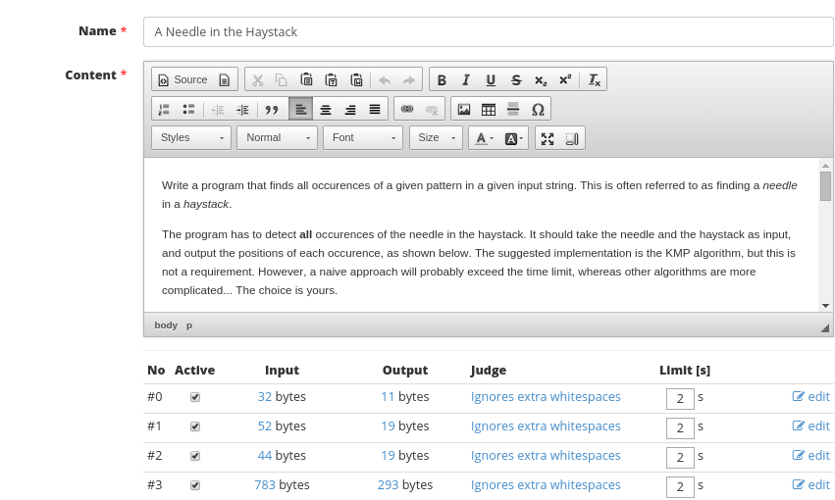The height and width of the screenshot is (500, 835).
Task: Uncheck Active for test #2
Action: point(195,456)
